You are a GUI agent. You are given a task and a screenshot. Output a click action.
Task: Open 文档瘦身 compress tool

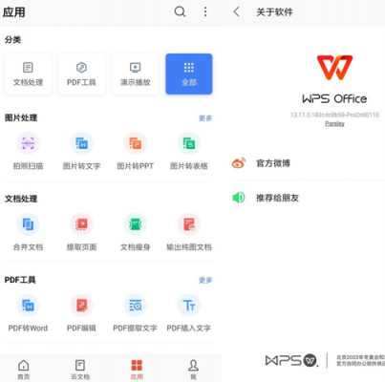(x=136, y=232)
